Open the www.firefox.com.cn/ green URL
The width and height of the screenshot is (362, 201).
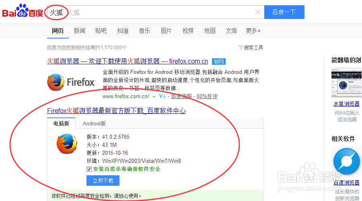(126, 96)
